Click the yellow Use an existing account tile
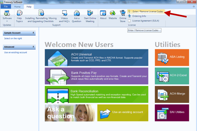The width and height of the screenshot is (197, 131). pos(123,113)
